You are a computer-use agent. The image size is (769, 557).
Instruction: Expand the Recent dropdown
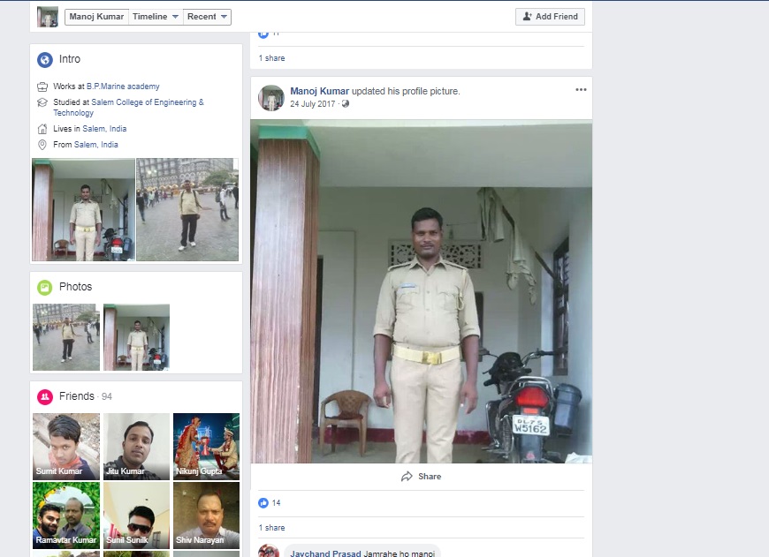[208, 17]
